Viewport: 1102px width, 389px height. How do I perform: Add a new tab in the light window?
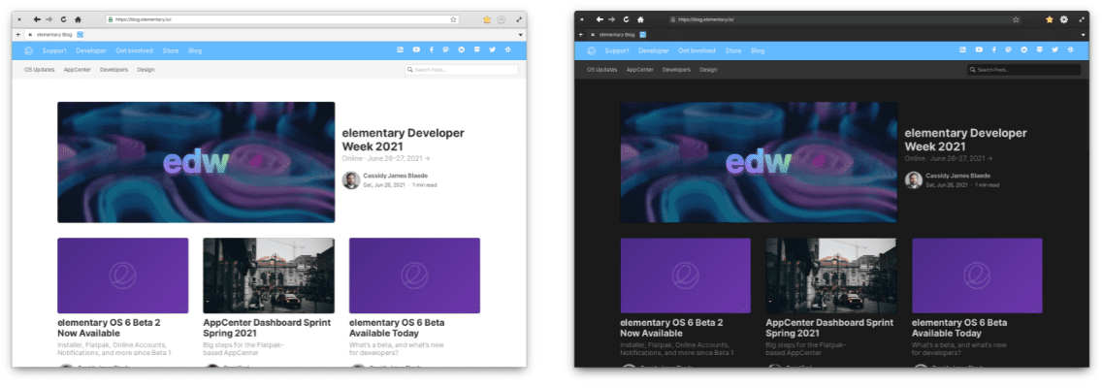coord(18,34)
